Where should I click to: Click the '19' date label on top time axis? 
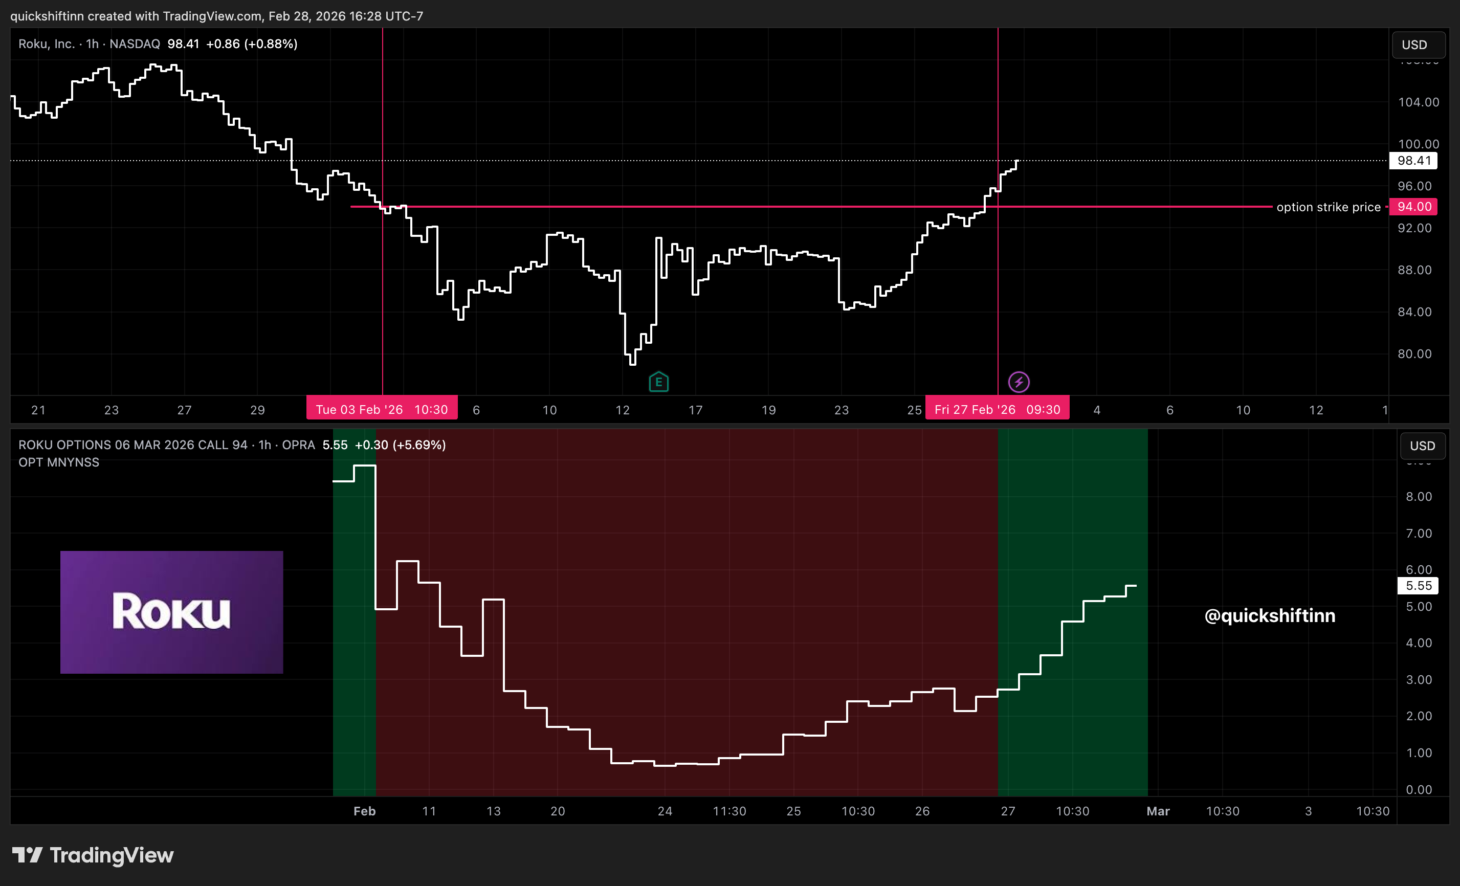pyautogui.click(x=768, y=410)
